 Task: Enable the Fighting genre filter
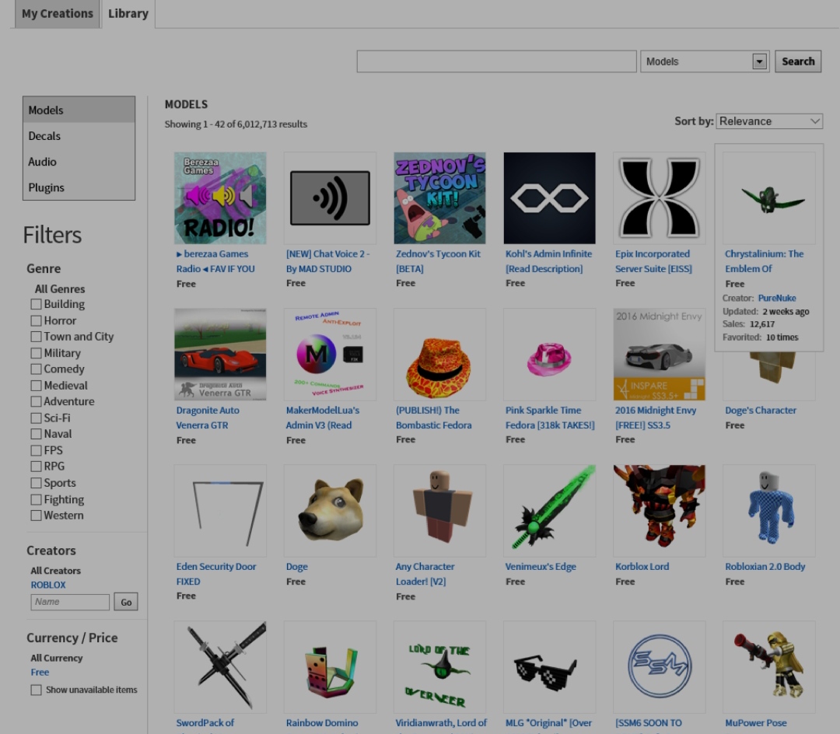click(x=36, y=499)
